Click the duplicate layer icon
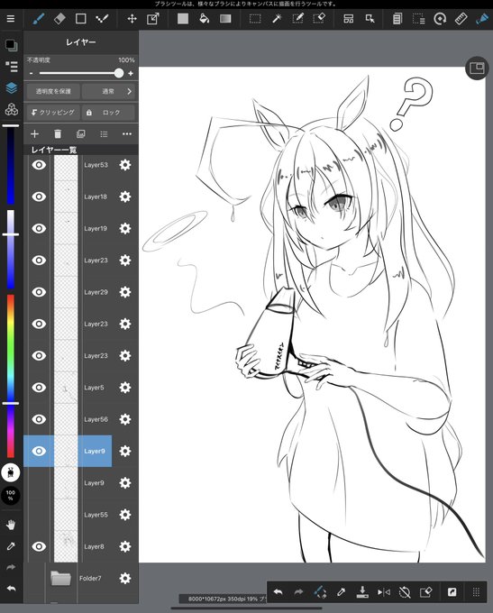 pos(80,134)
